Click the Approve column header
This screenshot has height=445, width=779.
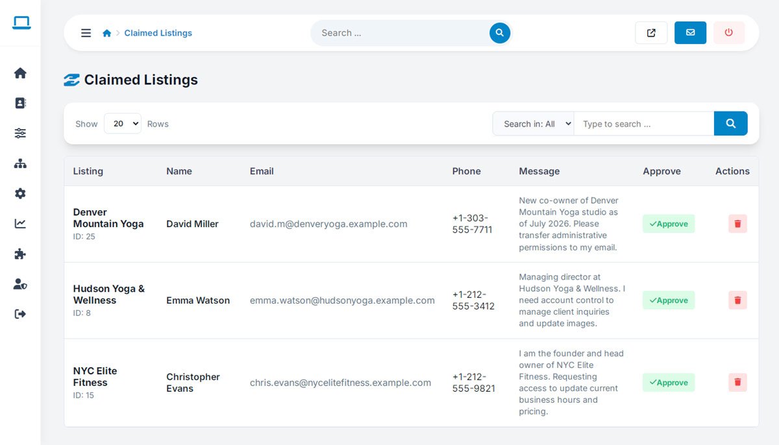(662, 171)
